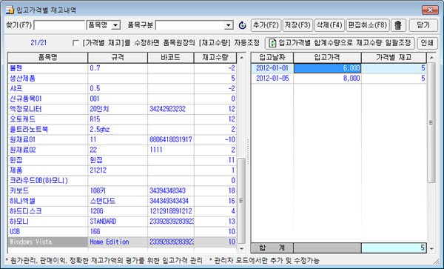Select the Windows Vista item row

(x=122, y=242)
